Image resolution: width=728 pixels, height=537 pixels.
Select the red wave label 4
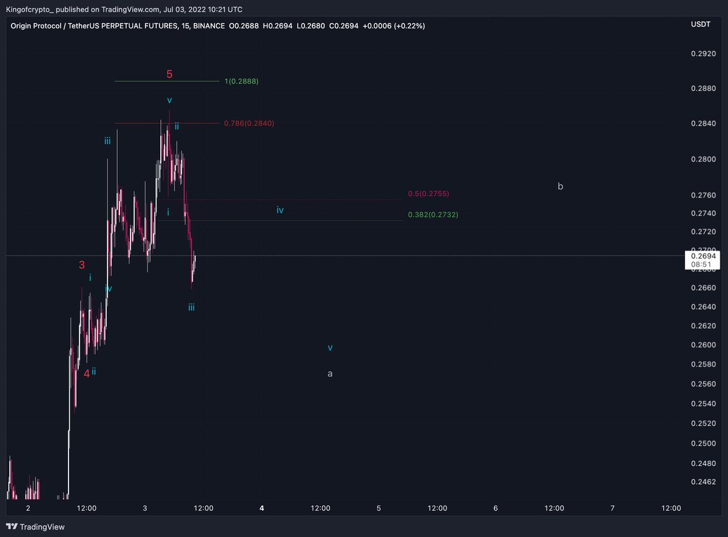pos(87,374)
